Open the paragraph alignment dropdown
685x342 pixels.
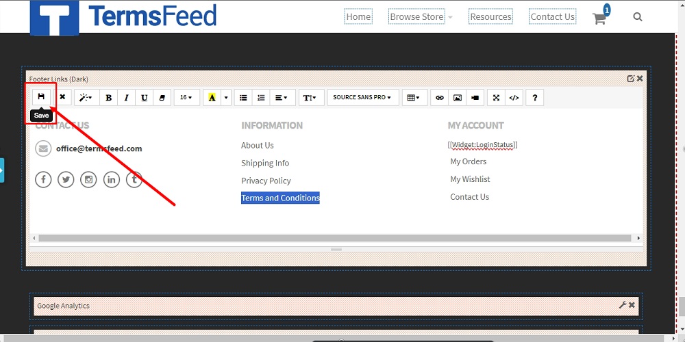pos(282,97)
